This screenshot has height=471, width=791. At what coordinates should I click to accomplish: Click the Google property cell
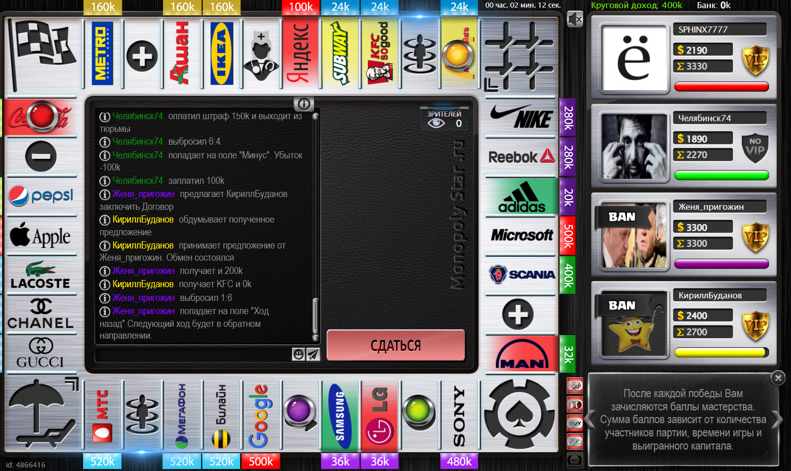coord(261,415)
